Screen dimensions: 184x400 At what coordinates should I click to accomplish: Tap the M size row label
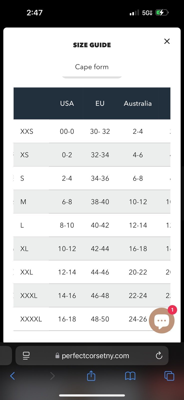(x=23, y=202)
